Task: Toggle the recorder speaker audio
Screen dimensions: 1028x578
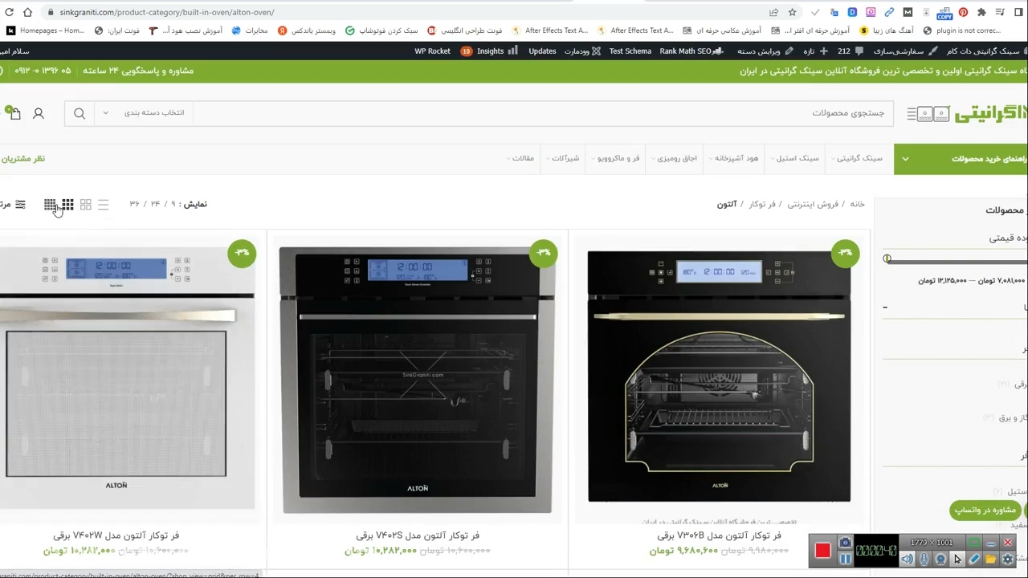Action: pos(907,559)
